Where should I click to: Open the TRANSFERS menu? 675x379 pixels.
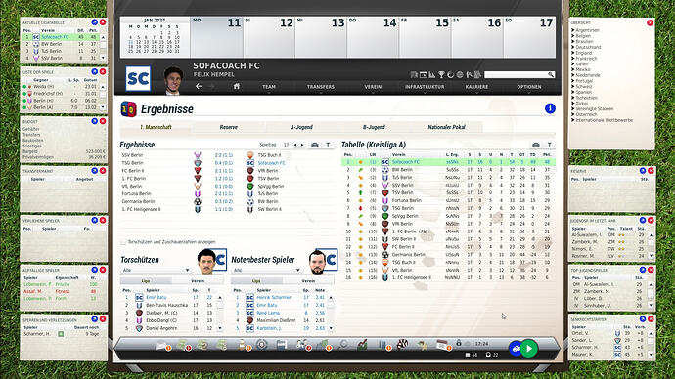pyautogui.click(x=321, y=87)
